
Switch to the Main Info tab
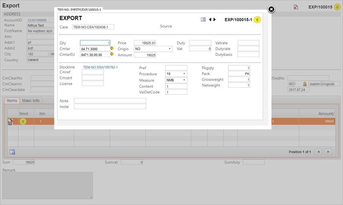(31, 100)
